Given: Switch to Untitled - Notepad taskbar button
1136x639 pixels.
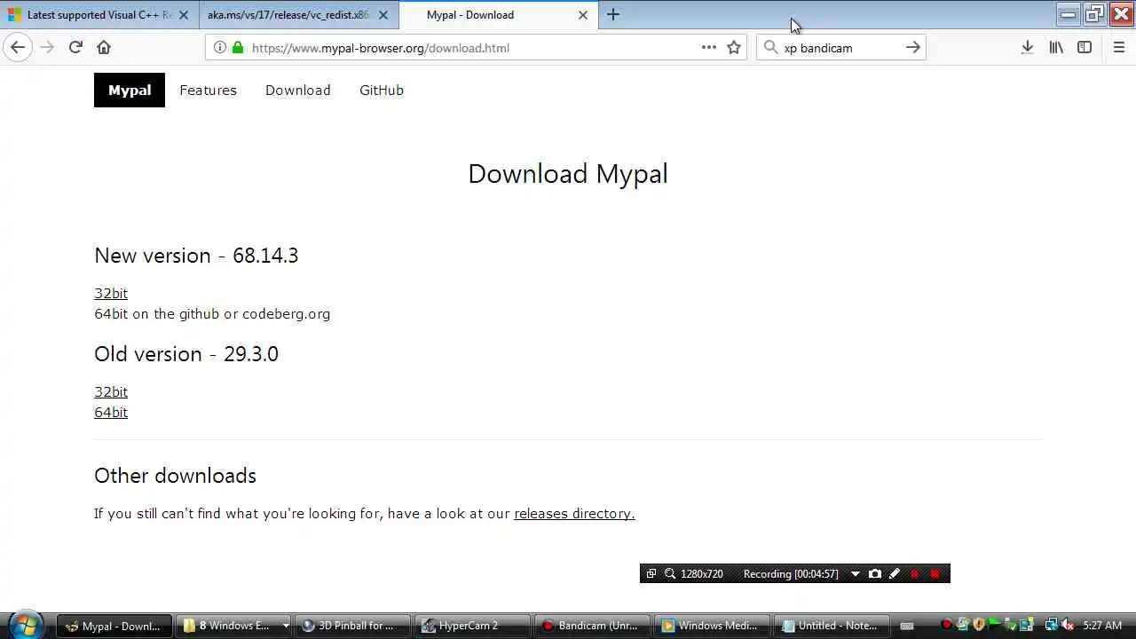Looking at the screenshot, I should 832,626.
